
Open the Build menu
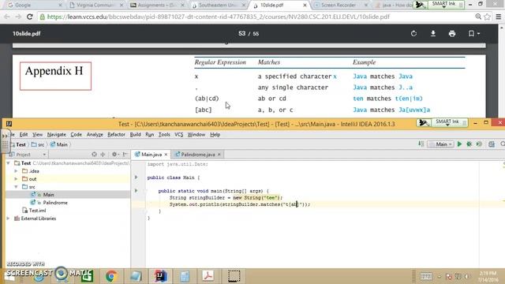tap(135, 135)
